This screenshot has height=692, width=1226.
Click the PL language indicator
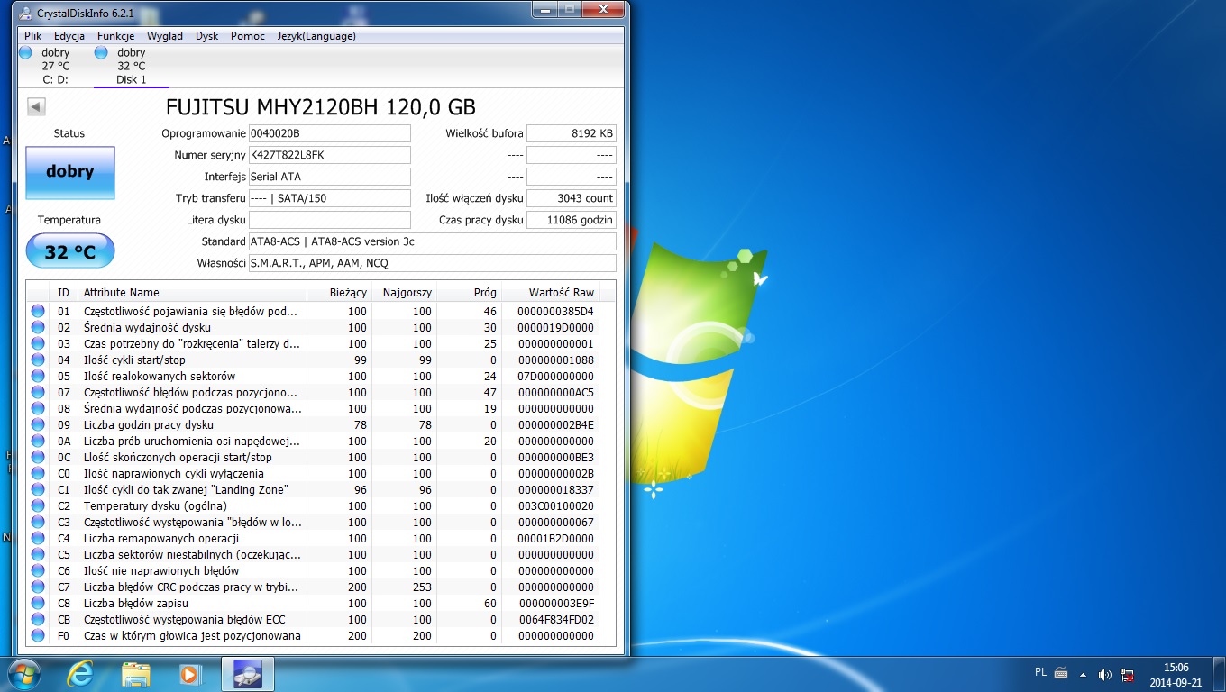(x=1041, y=672)
